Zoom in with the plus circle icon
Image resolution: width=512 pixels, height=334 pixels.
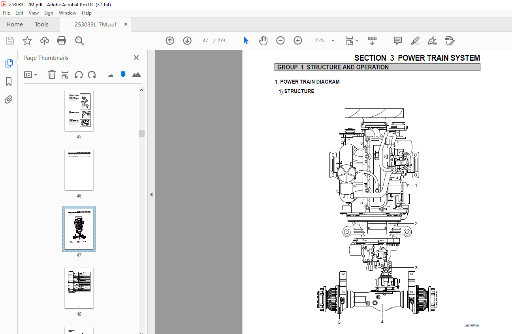(298, 41)
